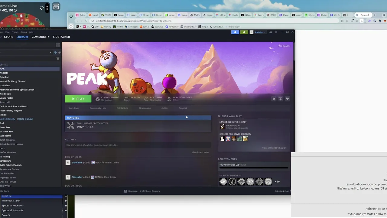387x218 pixels.
Task: Click the green PLAY button for PEAK
Action: [78, 99]
